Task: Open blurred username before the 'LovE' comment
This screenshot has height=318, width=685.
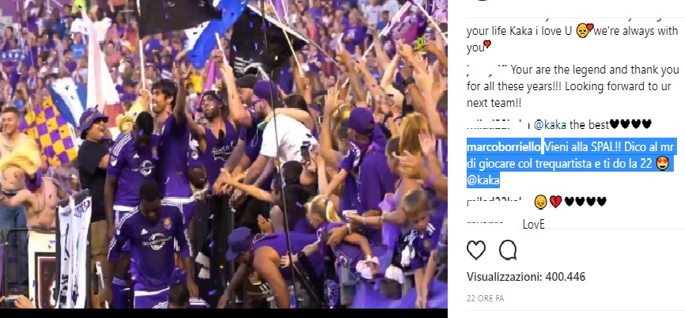Action: [x=485, y=225]
